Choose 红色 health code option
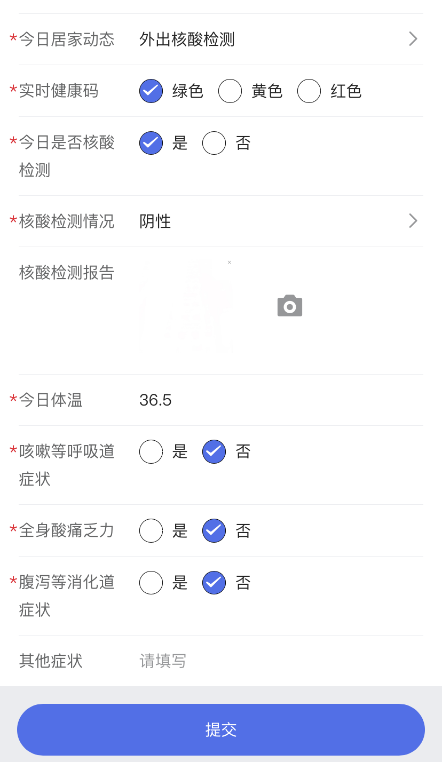This screenshot has height=762, width=442. pyautogui.click(x=309, y=91)
